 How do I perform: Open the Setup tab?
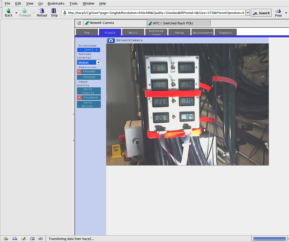pos(179,32)
